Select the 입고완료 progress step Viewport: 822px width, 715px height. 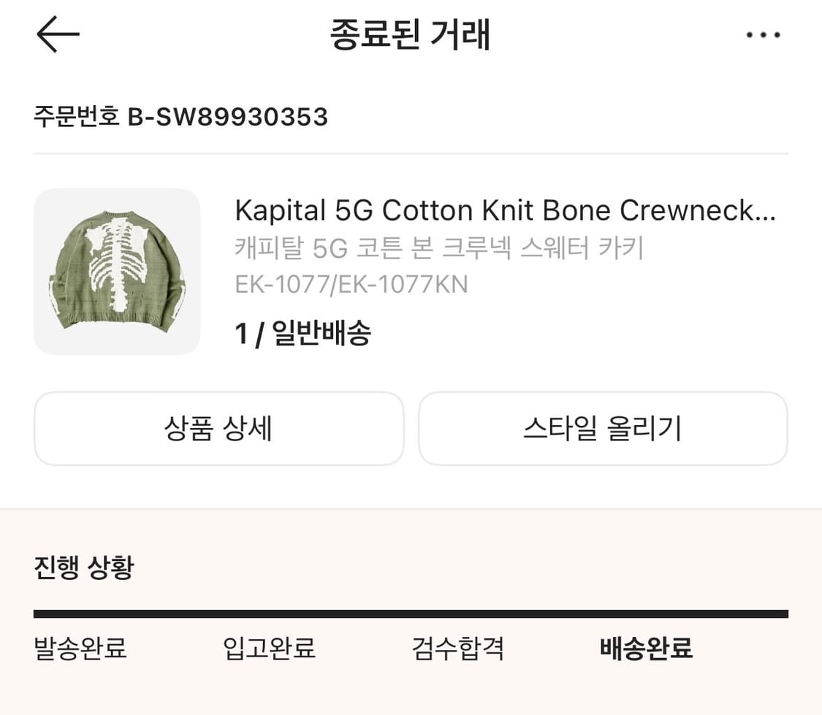coord(269,648)
